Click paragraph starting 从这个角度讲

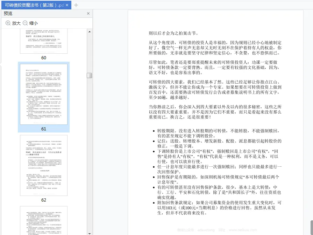(x=215, y=48)
